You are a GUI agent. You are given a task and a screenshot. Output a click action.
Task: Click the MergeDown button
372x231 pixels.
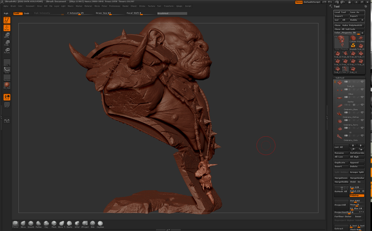click(341, 178)
